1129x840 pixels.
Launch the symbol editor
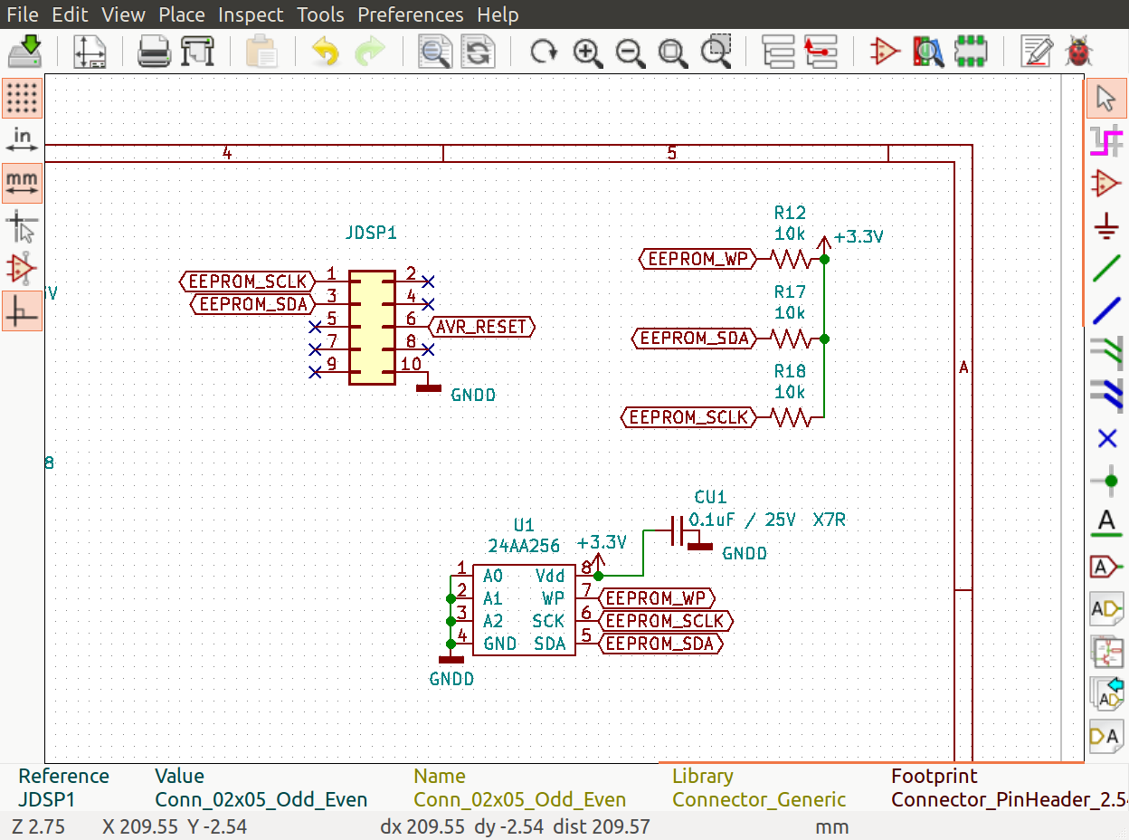click(885, 52)
